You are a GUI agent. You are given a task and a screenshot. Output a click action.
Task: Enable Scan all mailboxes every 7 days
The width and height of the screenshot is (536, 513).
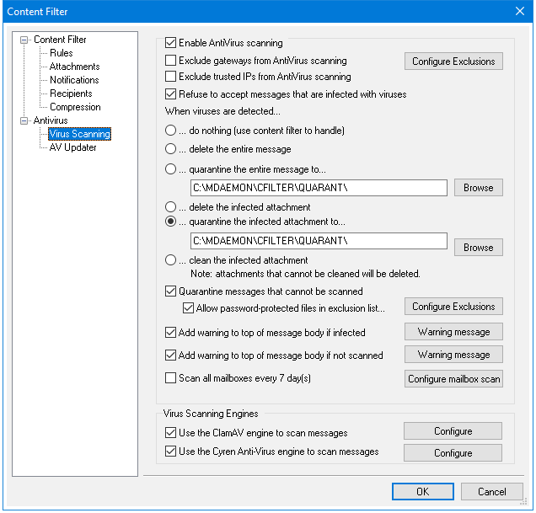171,378
